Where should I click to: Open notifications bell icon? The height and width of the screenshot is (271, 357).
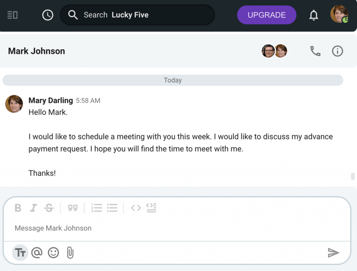click(x=314, y=15)
